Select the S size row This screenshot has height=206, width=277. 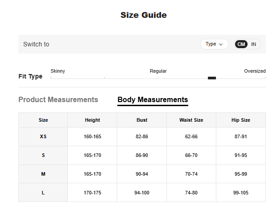(43, 155)
